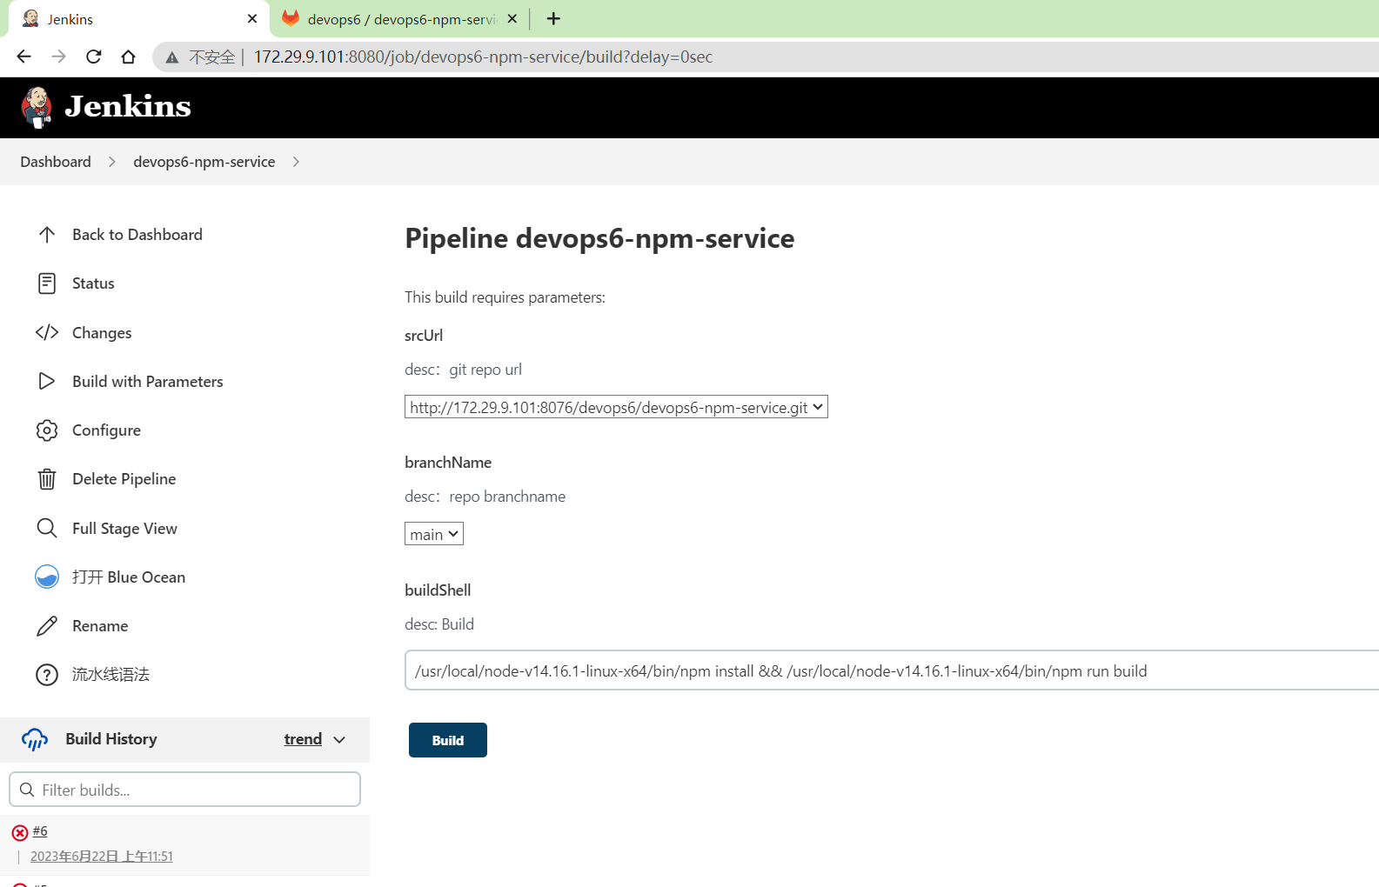1379x887 pixels.
Task: Switch to the devops6-npm-service GitLab tab
Action: (400, 19)
